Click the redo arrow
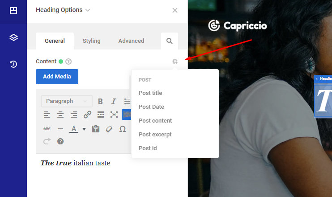 pyautogui.click(x=47, y=141)
